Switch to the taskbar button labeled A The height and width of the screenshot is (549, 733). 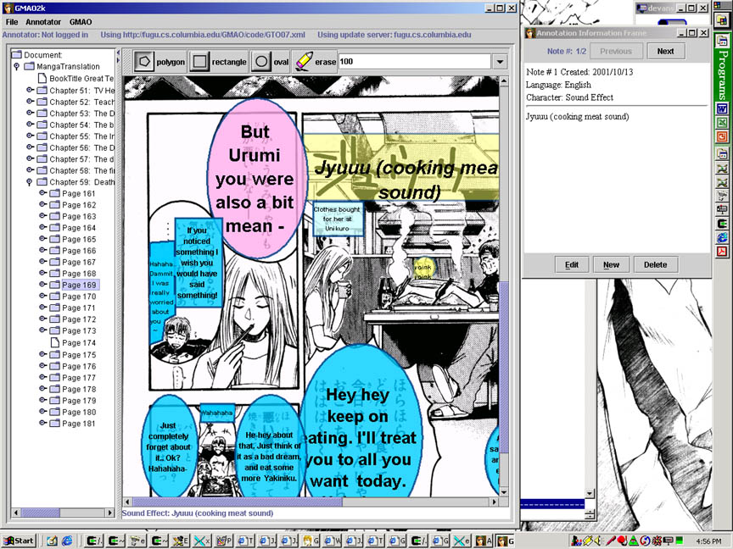pyautogui.click(x=484, y=541)
